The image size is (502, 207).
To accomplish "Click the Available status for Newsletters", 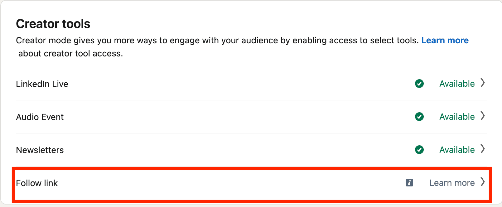I will tap(457, 150).
